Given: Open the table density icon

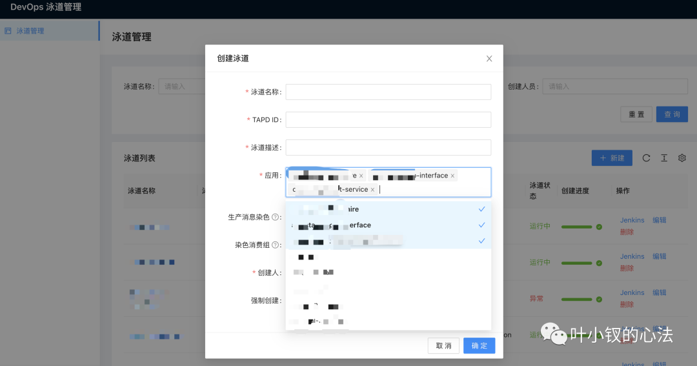Looking at the screenshot, I should click(664, 158).
